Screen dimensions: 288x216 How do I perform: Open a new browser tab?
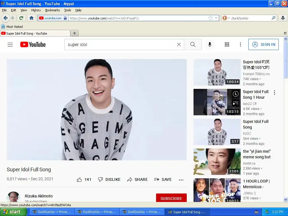coord(74,33)
